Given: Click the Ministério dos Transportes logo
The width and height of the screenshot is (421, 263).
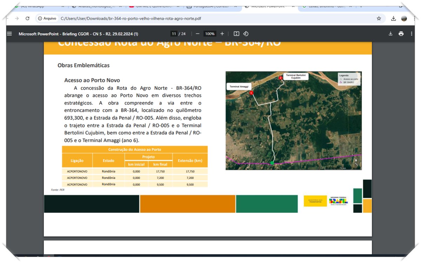Looking at the screenshot, I should point(315,201).
